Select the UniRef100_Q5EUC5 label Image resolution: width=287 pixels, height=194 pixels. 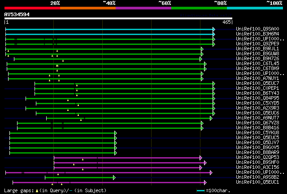[x=257, y=138]
